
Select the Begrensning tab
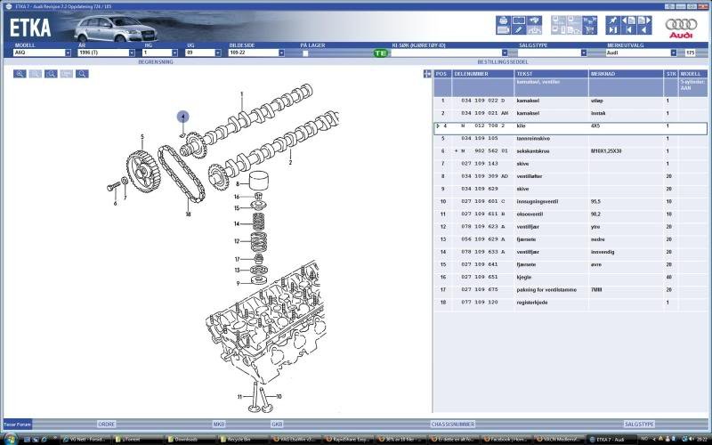(155, 62)
